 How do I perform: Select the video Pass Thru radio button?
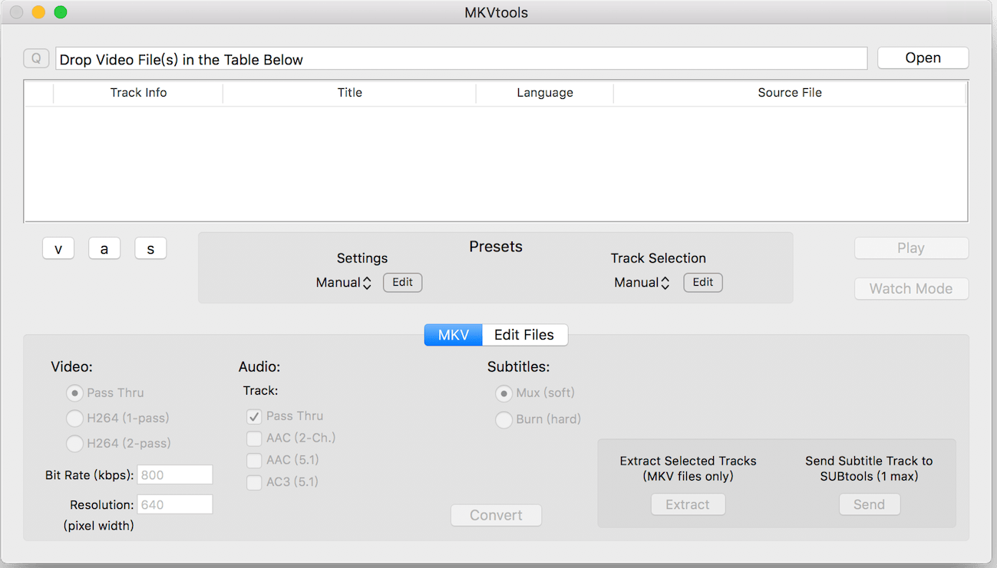coord(74,393)
